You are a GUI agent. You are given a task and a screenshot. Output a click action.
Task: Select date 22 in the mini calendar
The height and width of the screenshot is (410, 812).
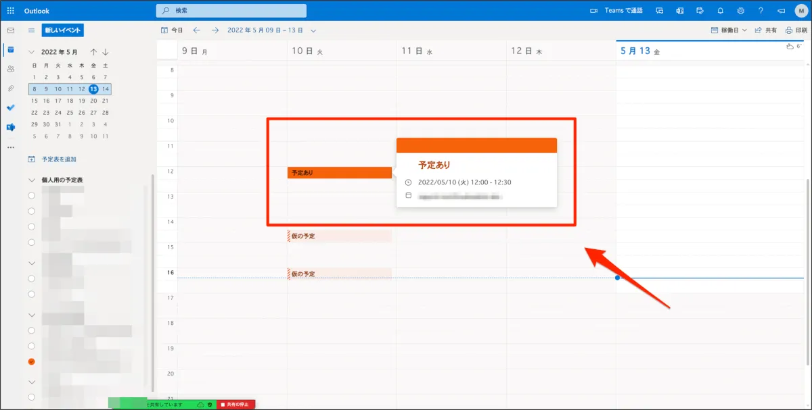click(x=35, y=113)
